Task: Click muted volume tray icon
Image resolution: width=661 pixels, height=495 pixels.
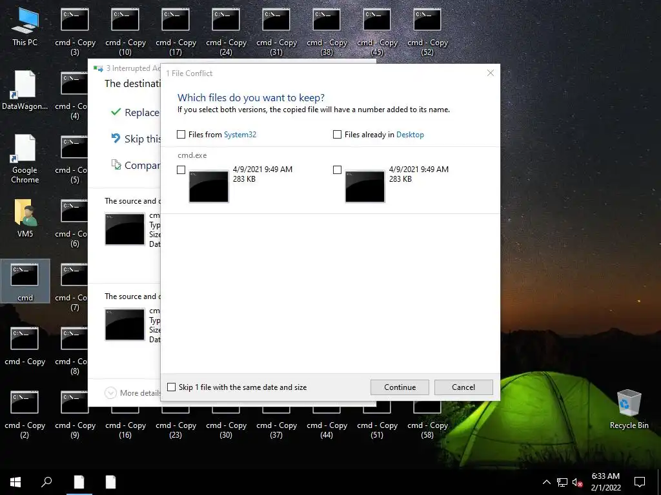Action: coord(578,482)
